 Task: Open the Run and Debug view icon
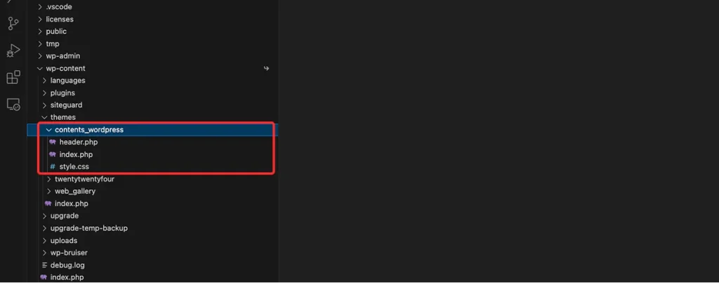point(13,50)
